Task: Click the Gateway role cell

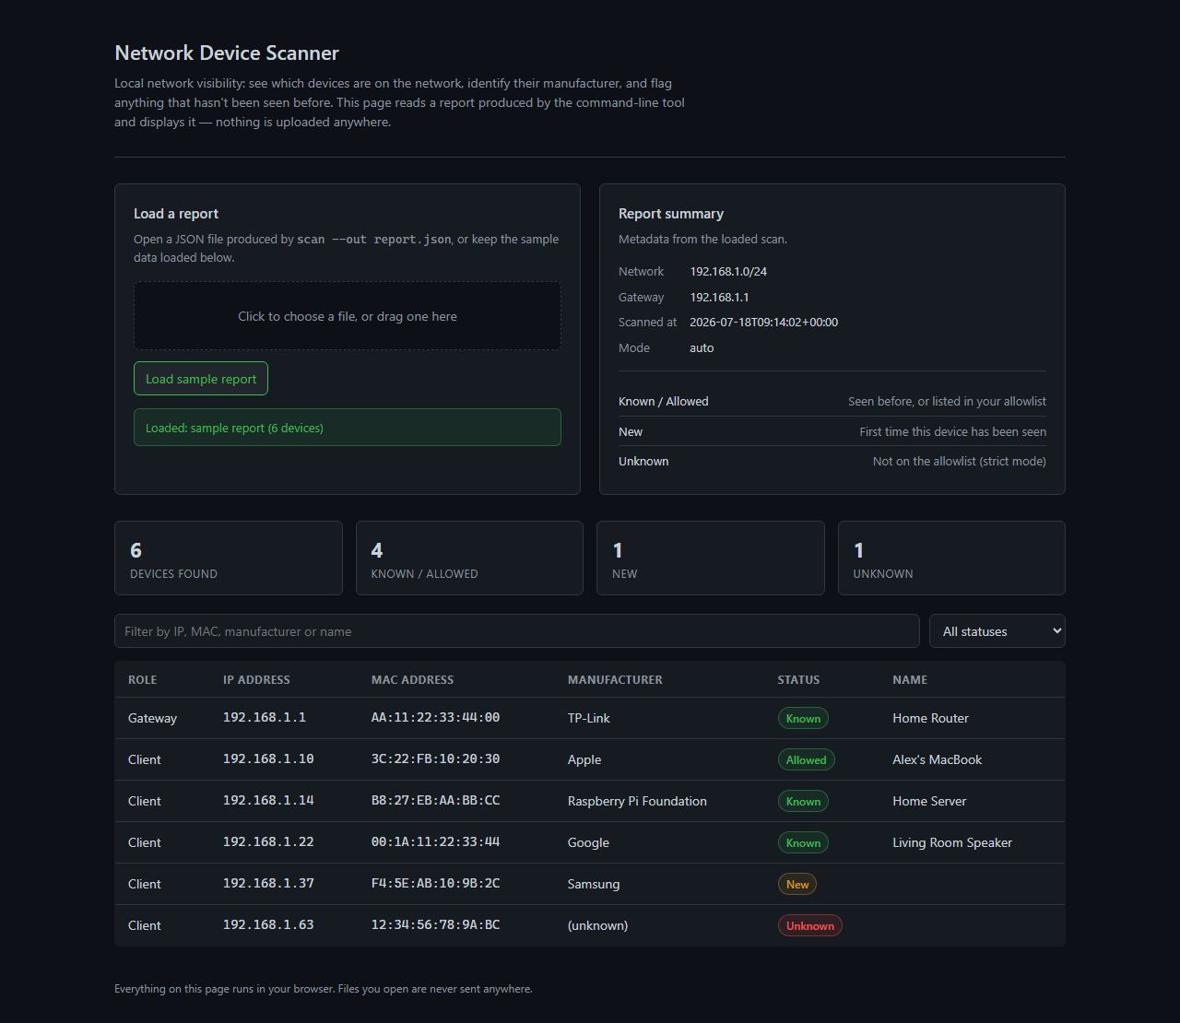Action: pos(152,718)
